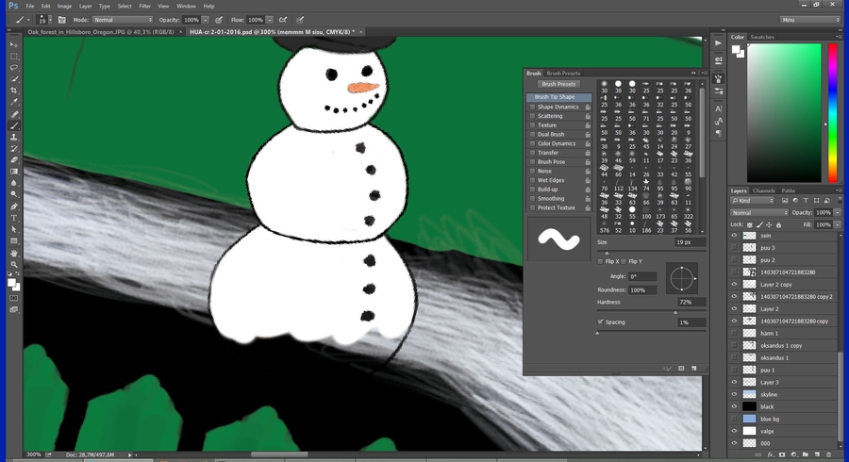Open the layer Fill dropdown arrow

(837, 224)
